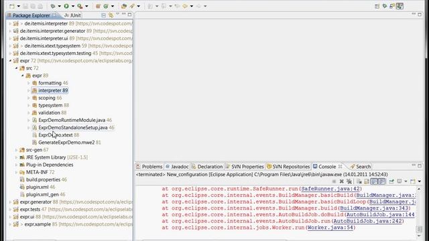Click the last edit location icon

pyautogui.click(x=177, y=6)
